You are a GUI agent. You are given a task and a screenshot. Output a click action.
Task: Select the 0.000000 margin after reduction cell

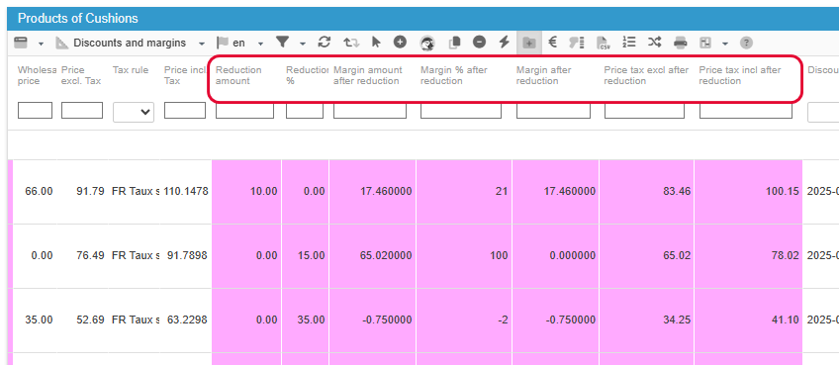[x=555, y=256]
